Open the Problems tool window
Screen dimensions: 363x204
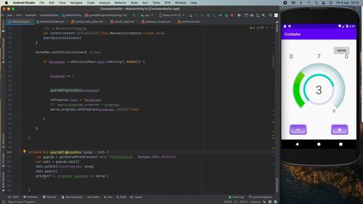pyautogui.click(x=30, y=197)
